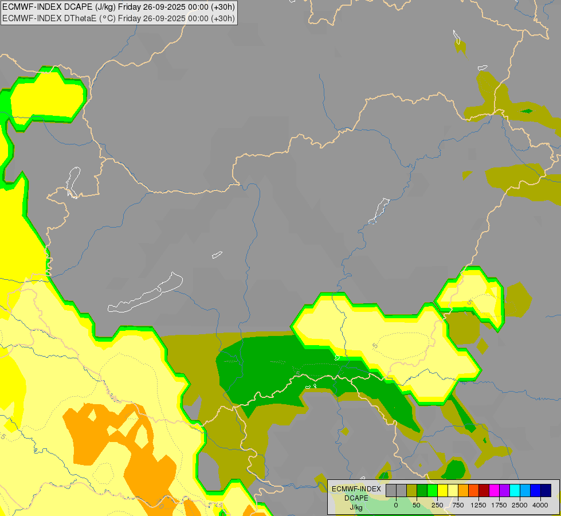Click the legend value 750
561x516 pixels.
[458, 505]
